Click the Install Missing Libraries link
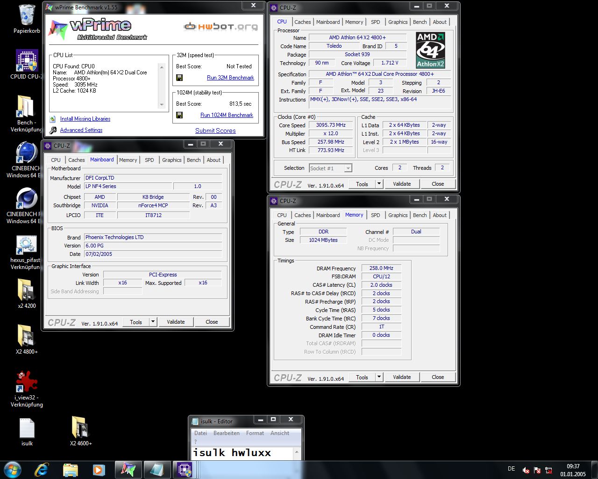The height and width of the screenshot is (479, 598). (x=85, y=119)
